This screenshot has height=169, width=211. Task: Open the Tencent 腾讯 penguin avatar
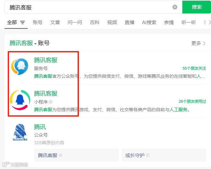tap(20, 132)
